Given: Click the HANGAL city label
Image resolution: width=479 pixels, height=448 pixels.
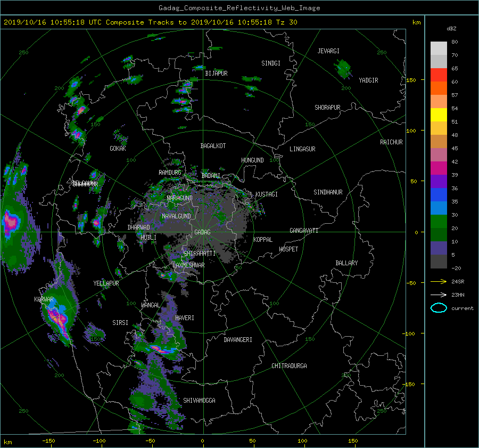Looking at the screenshot, I should pyautogui.click(x=150, y=305).
